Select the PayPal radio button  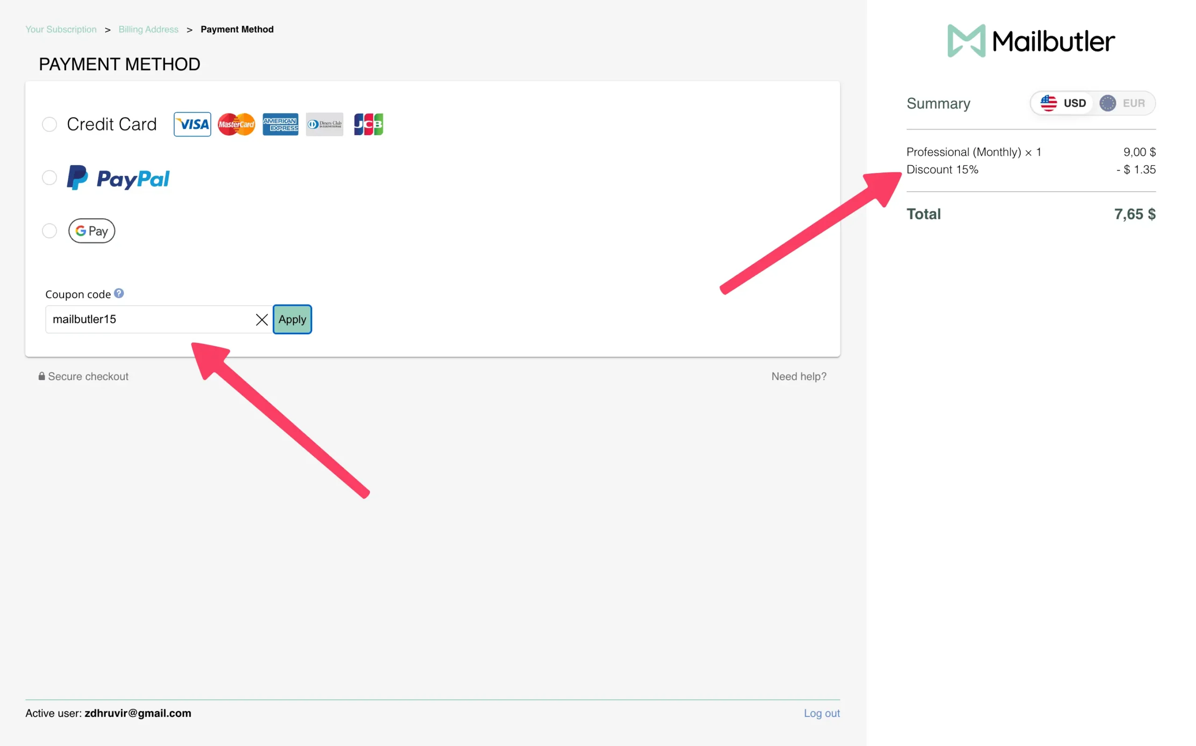(x=50, y=178)
